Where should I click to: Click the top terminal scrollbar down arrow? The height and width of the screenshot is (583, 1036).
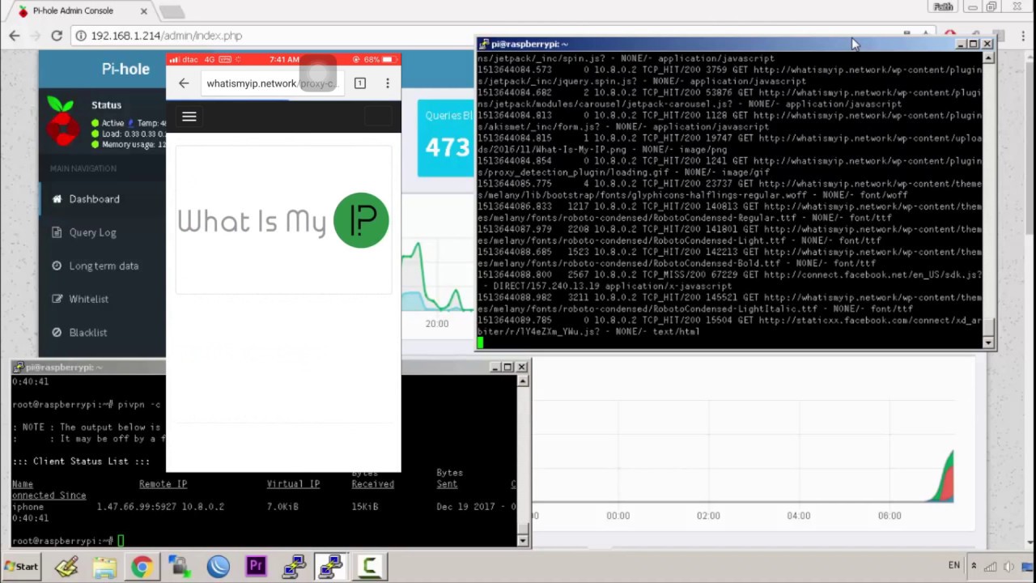pyautogui.click(x=988, y=343)
